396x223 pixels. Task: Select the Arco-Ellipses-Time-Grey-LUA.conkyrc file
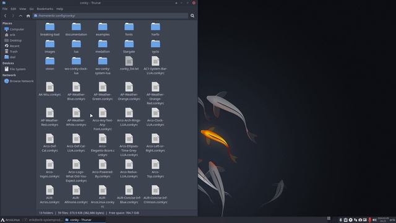tap(129, 139)
